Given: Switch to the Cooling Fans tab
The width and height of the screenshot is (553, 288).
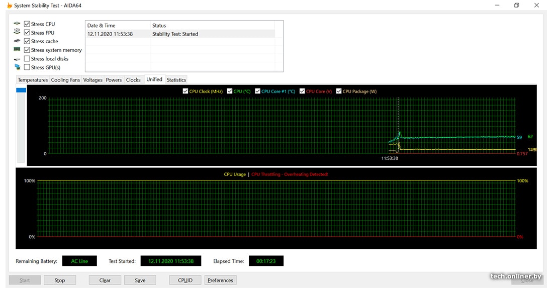Looking at the screenshot, I should pos(65,80).
